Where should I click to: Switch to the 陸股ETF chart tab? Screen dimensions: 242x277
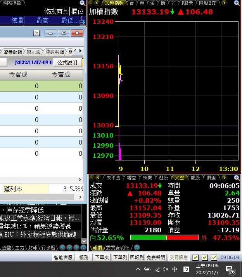click(207, 3)
